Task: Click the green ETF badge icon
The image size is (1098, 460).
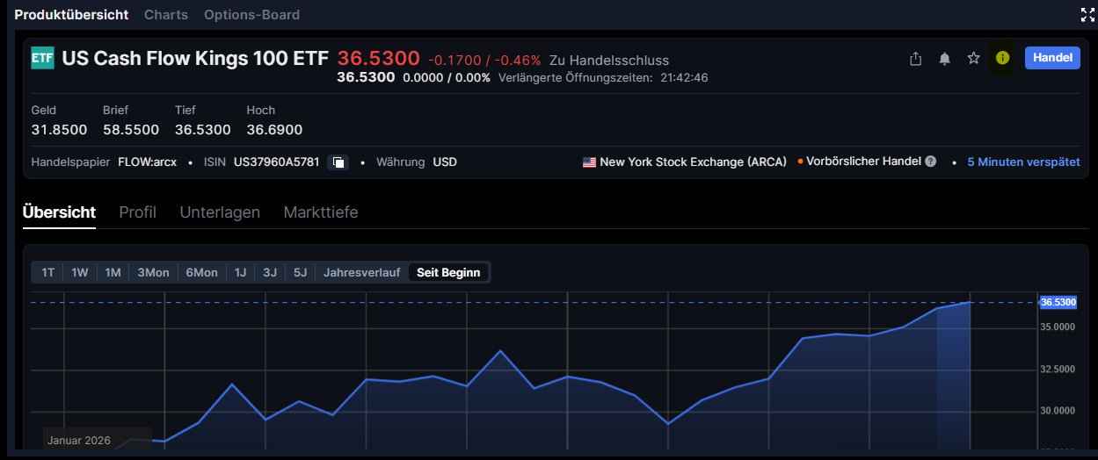Action: 42,58
